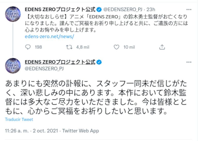
Task: Click the verified badge in the first tweet
Action: click(x=99, y=10)
